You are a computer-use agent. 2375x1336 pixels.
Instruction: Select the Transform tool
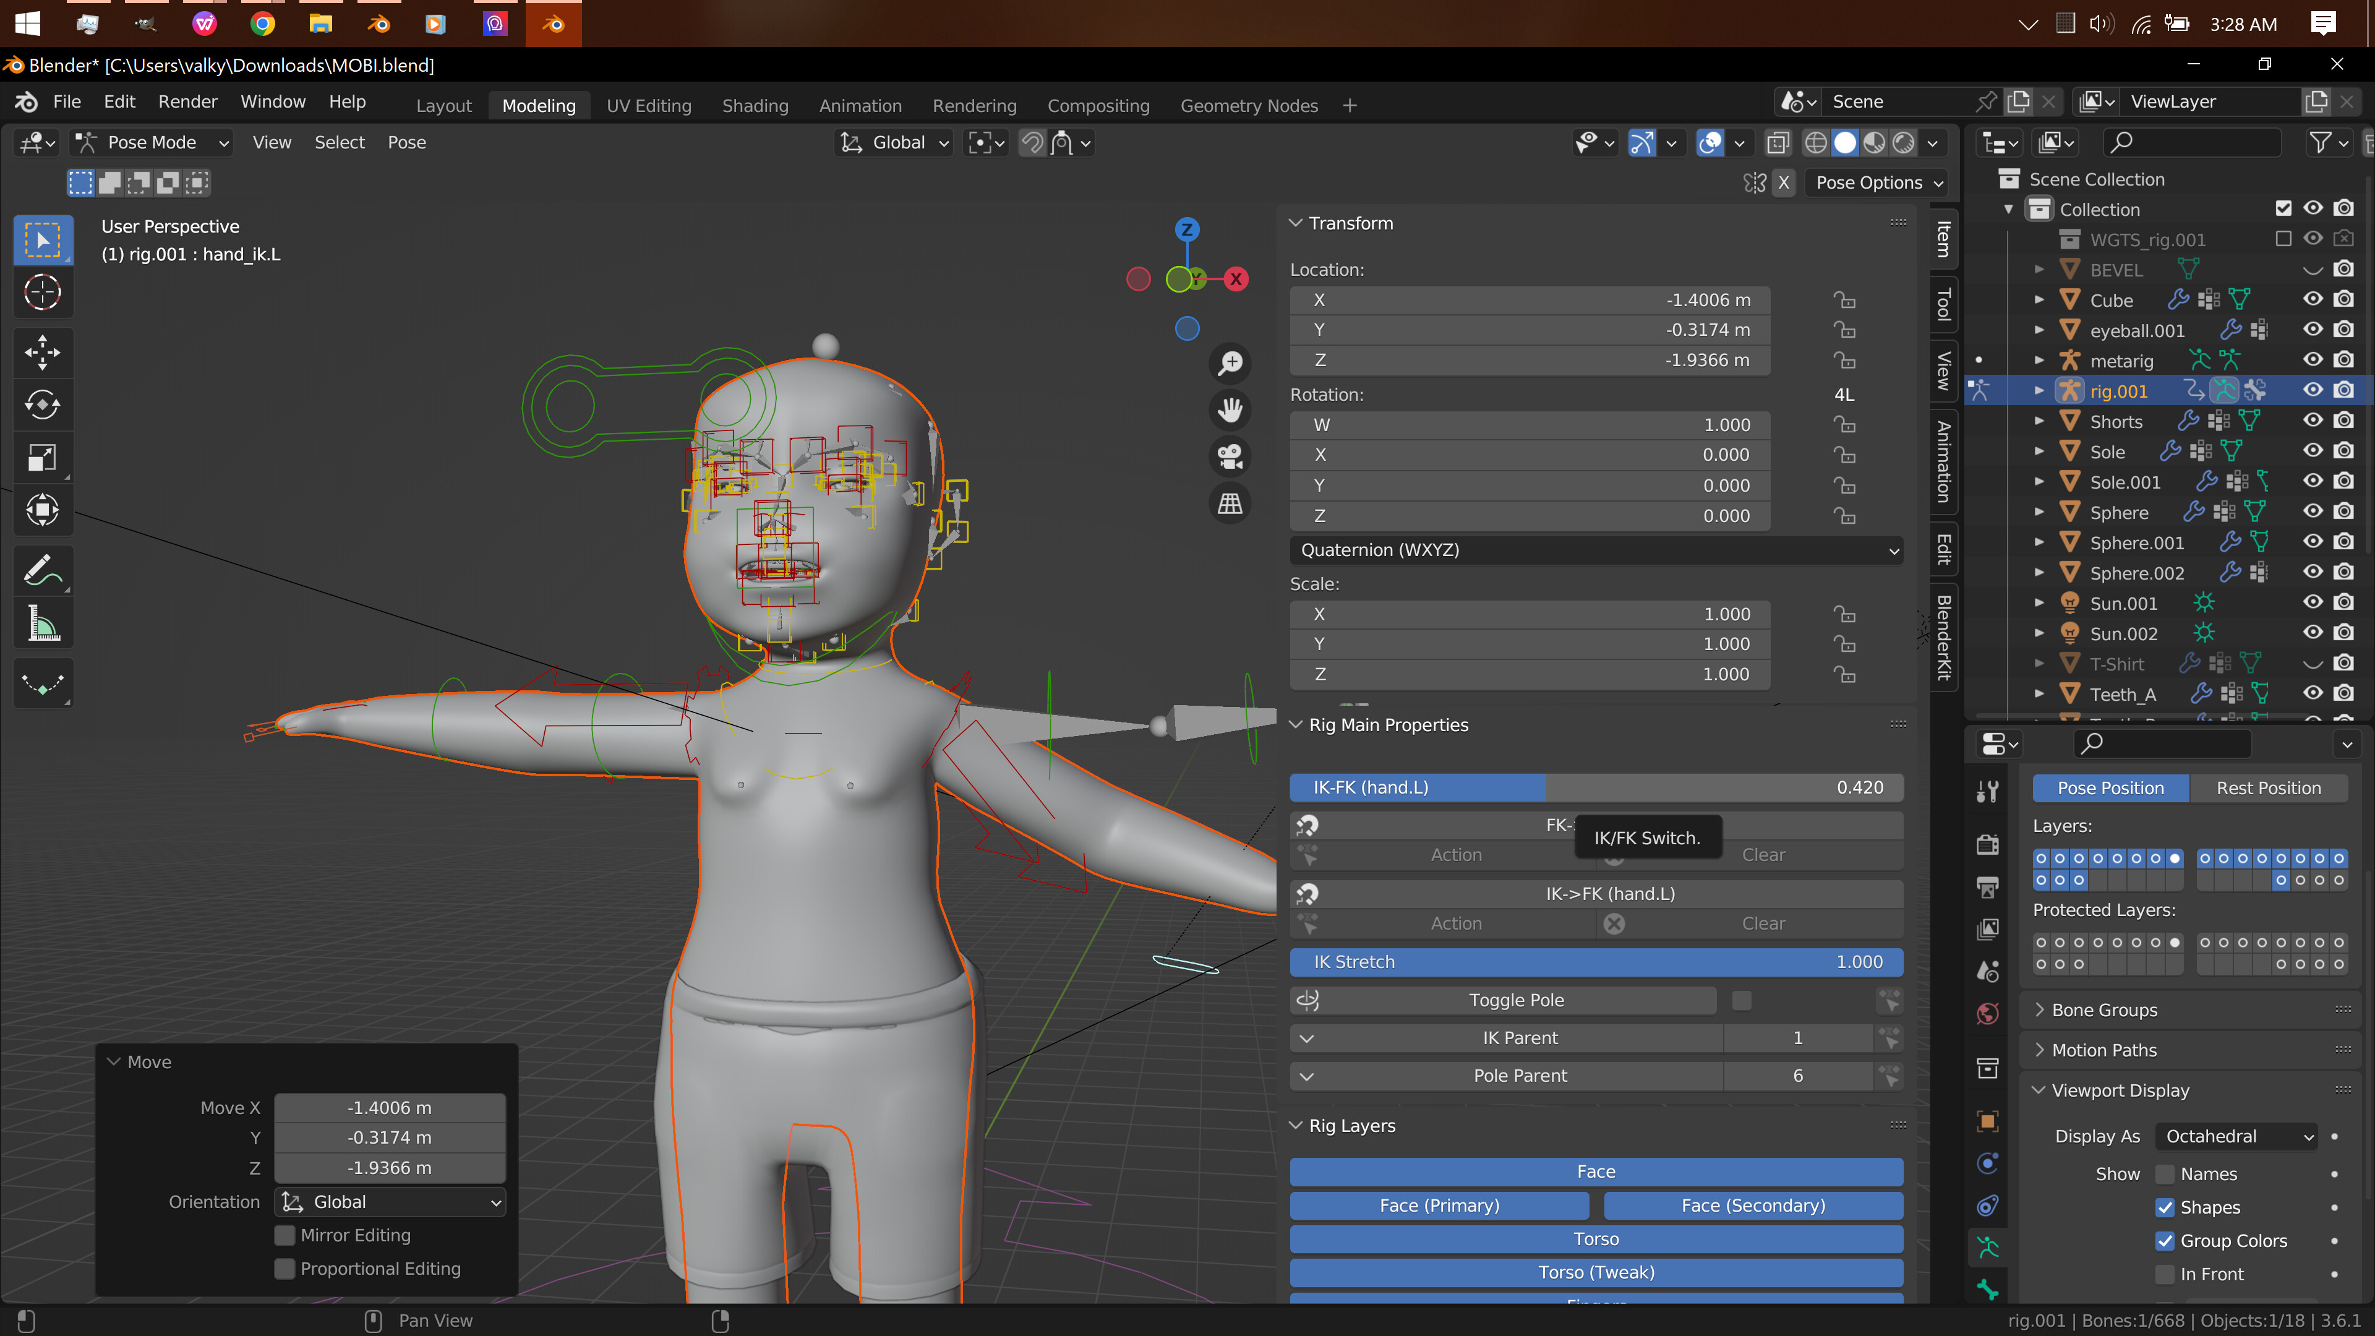pos(43,510)
